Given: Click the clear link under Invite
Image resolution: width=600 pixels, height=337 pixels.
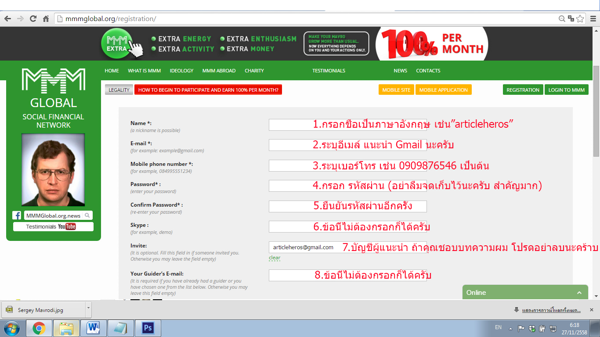Looking at the screenshot, I should tap(275, 258).
